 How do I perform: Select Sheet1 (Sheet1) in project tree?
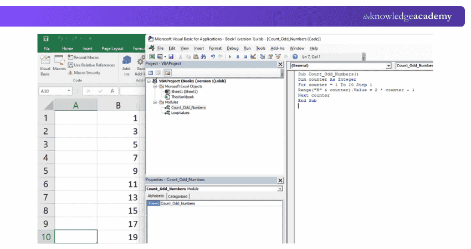coord(181,91)
